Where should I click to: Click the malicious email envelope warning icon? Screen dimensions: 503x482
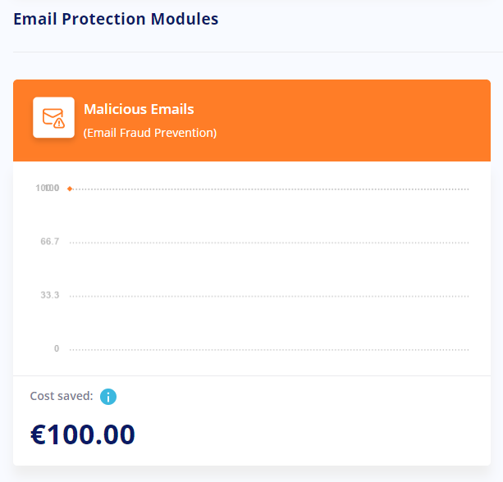(x=53, y=117)
